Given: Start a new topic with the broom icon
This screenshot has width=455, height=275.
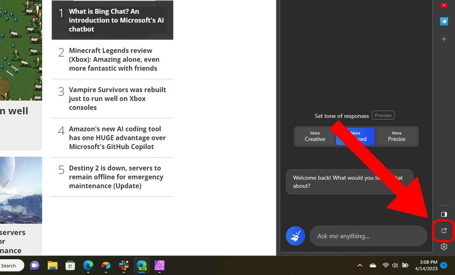Looking at the screenshot, I should [x=295, y=236].
